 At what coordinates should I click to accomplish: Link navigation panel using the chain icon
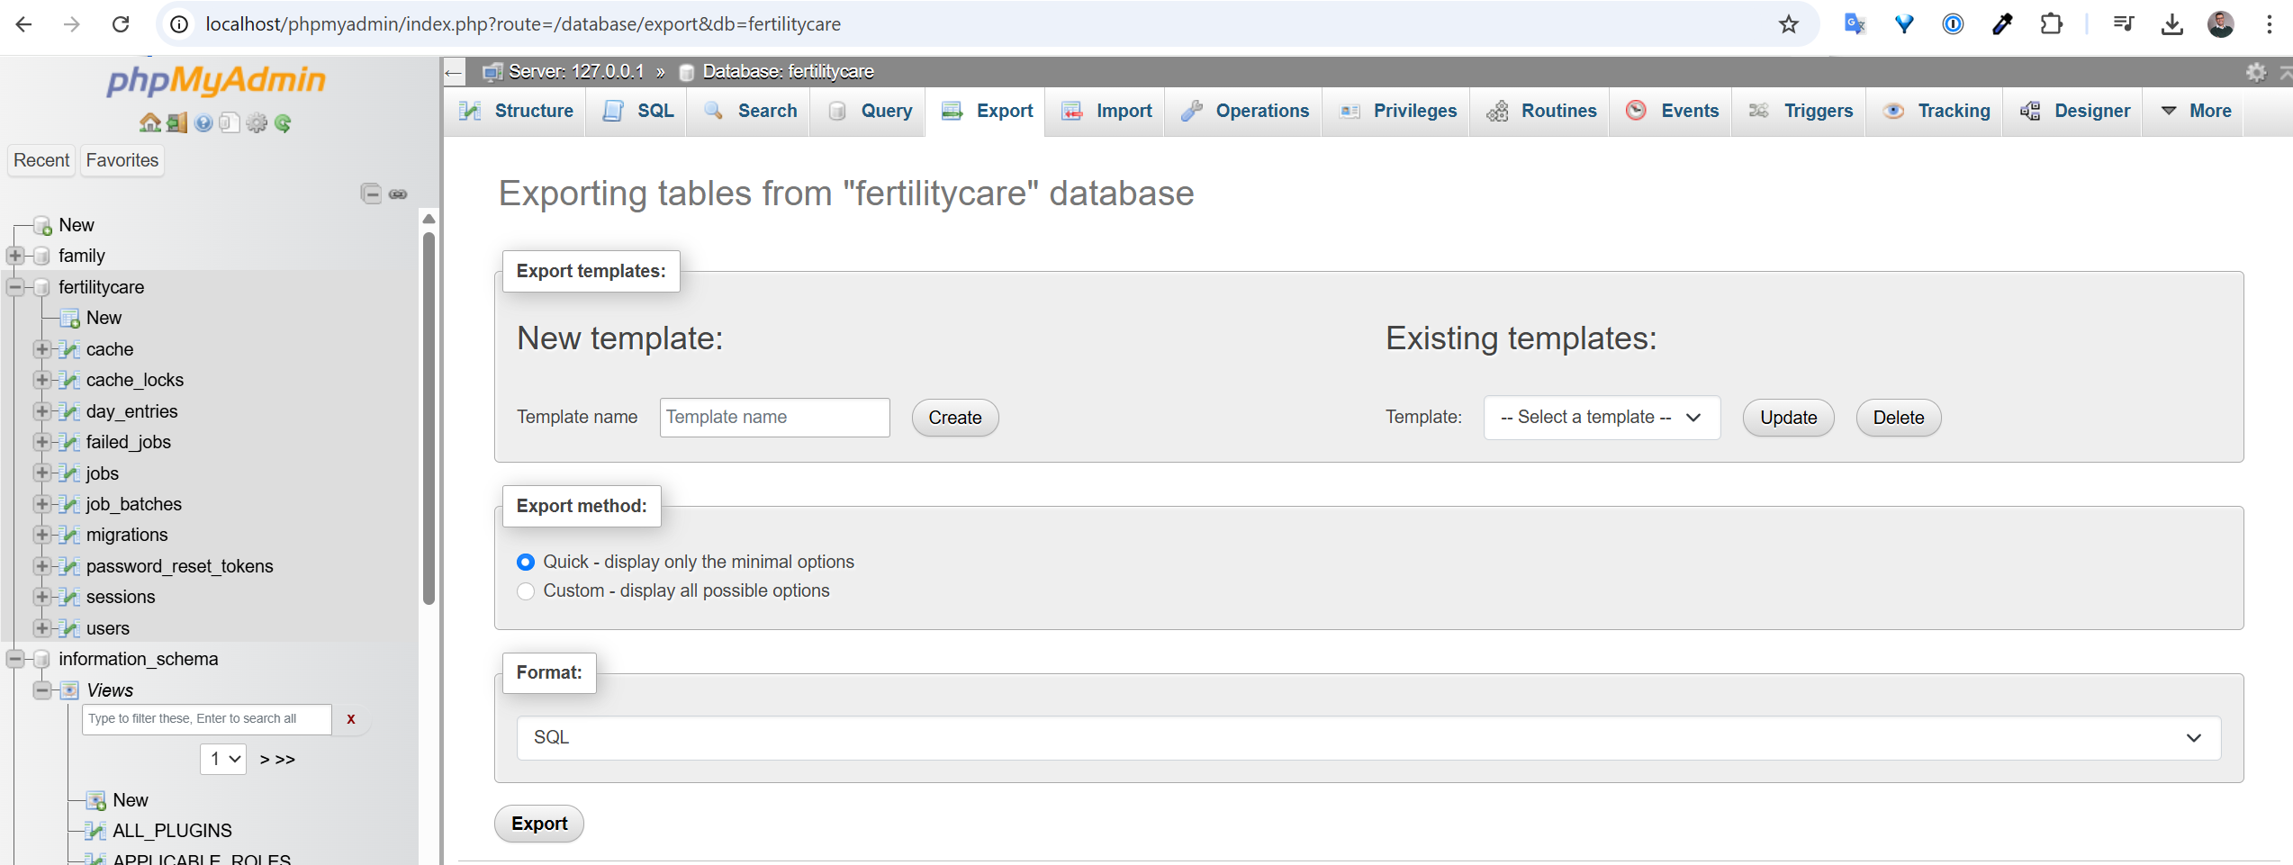click(x=398, y=193)
